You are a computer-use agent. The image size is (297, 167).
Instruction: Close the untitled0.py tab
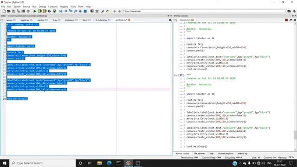(129, 20)
